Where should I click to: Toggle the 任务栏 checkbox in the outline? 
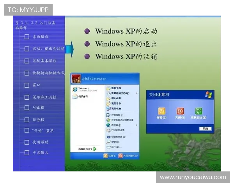(27, 120)
